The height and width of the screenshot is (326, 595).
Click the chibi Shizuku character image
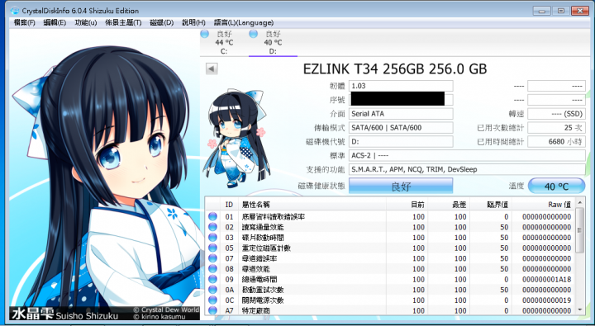click(236, 139)
